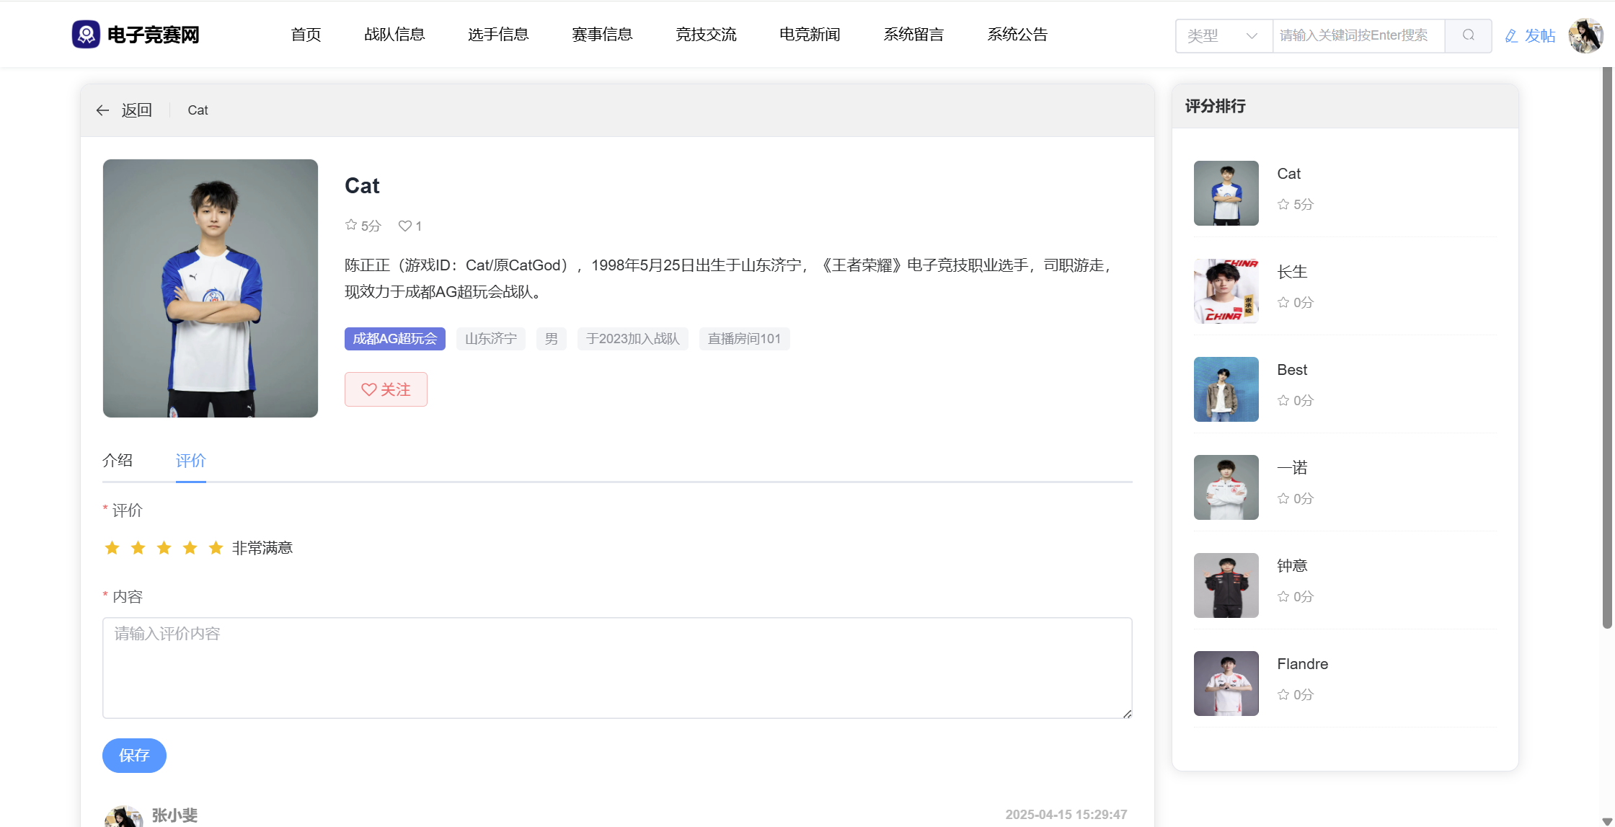This screenshot has width=1615, height=827.
Task: Open Flandre's thumbnail in ranking list
Action: click(1226, 684)
